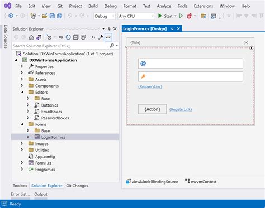Click the New Project toolbar icon
Viewport: 265px width, 208px height.
click(33, 16)
